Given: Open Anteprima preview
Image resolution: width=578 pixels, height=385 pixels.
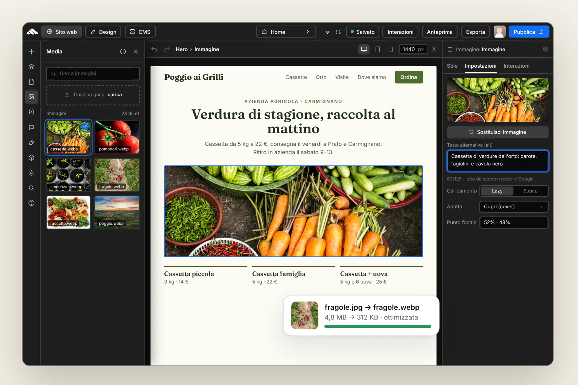Looking at the screenshot, I should pos(440,32).
